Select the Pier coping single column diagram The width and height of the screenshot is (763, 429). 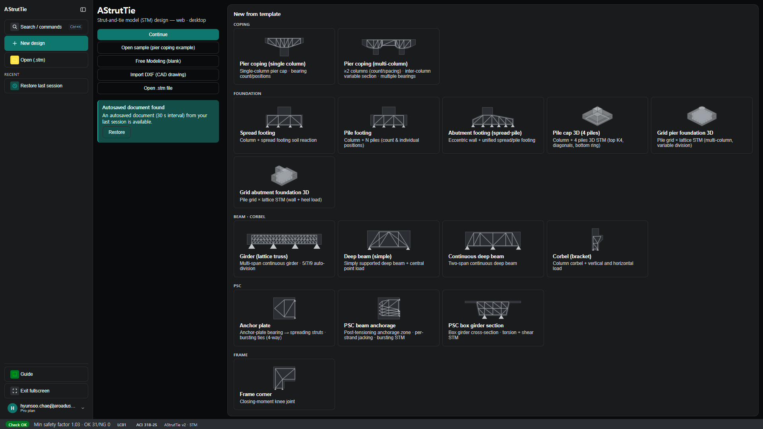(x=284, y=47)
